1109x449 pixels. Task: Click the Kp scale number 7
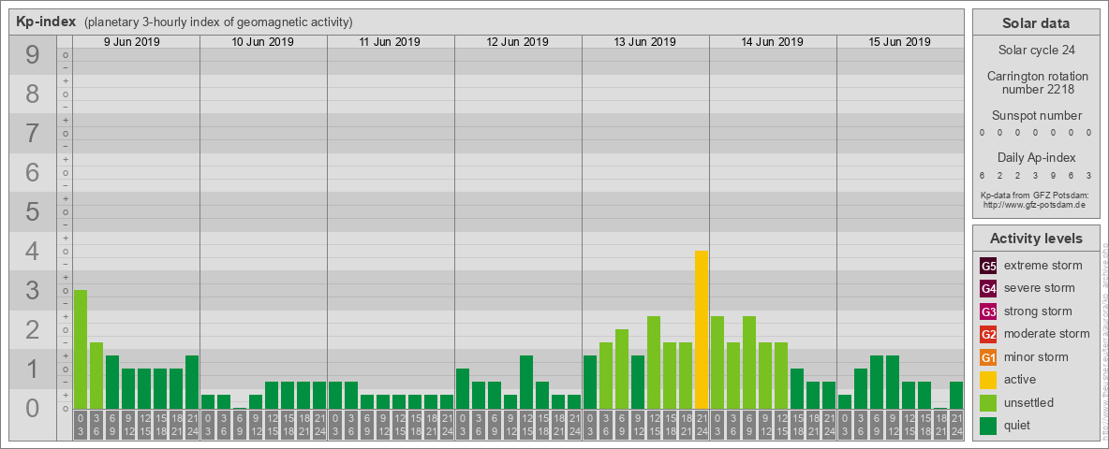point(33,134)
